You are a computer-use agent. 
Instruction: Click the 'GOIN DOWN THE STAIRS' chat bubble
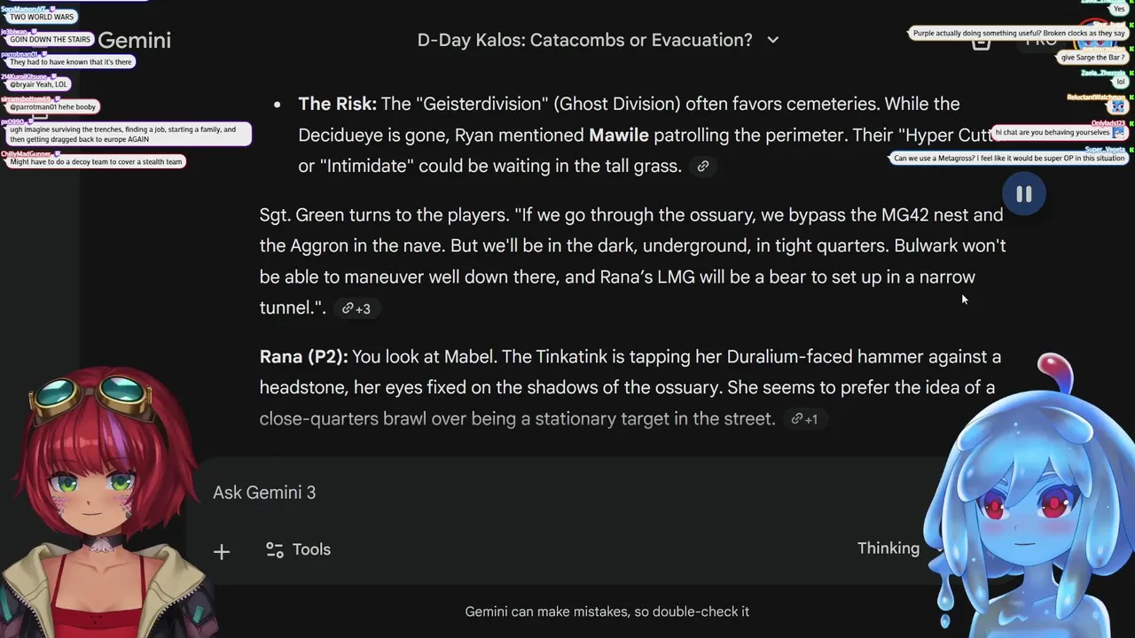pyautogui.click(x=50, y=40)
